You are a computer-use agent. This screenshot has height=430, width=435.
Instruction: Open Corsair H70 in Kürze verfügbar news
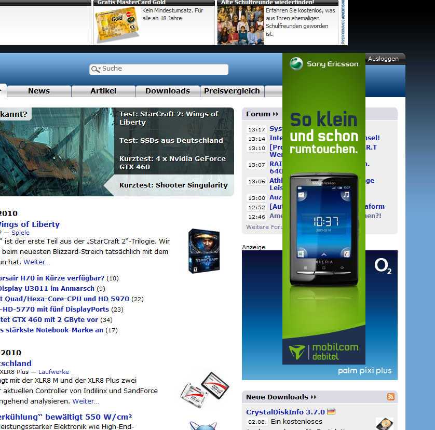coord(52,278)
